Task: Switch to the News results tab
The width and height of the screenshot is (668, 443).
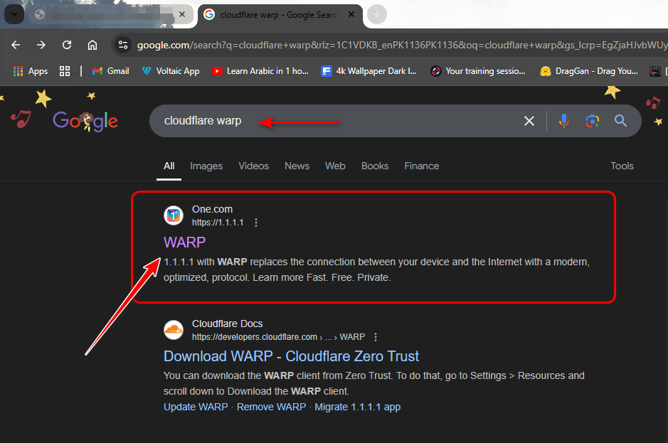Action: coord(297,166)
